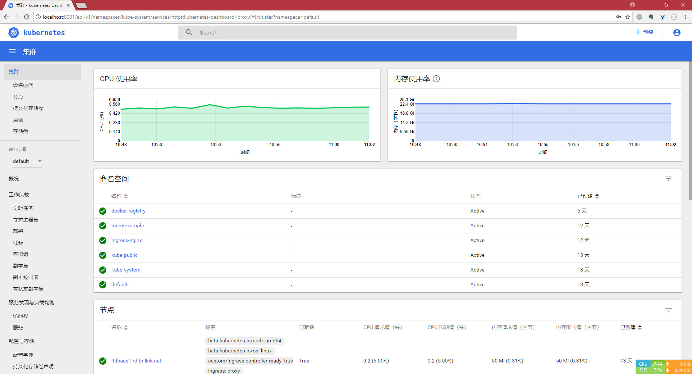Bookmark this page with star icon

pos(628,17)
